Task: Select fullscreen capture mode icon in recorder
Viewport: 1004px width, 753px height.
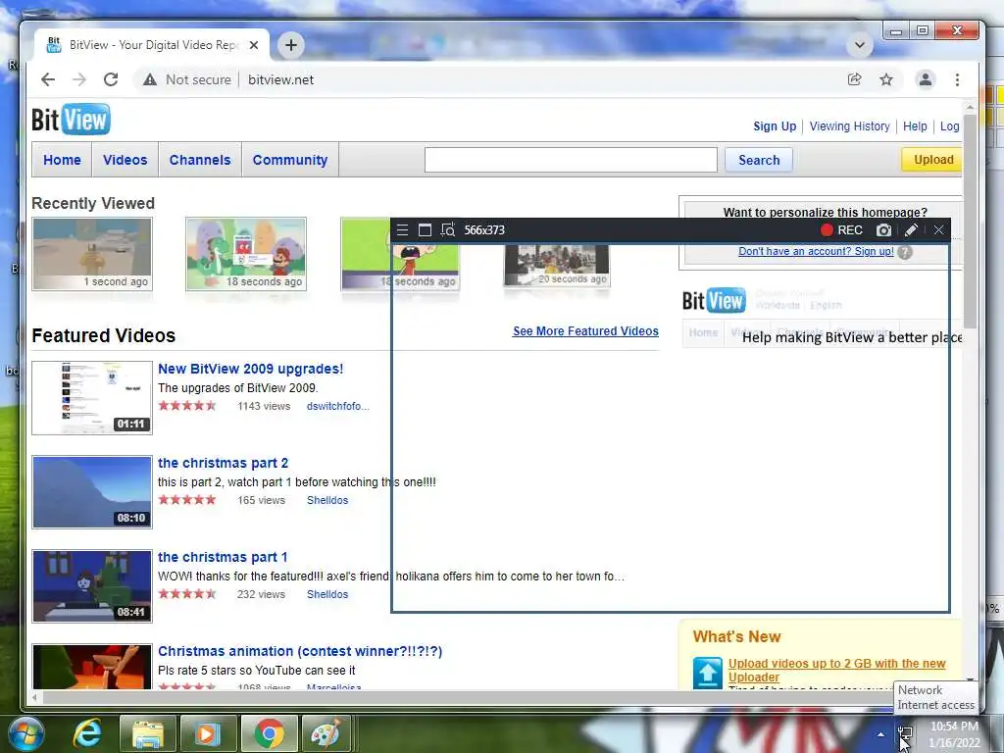Action: tap(425, 229)
